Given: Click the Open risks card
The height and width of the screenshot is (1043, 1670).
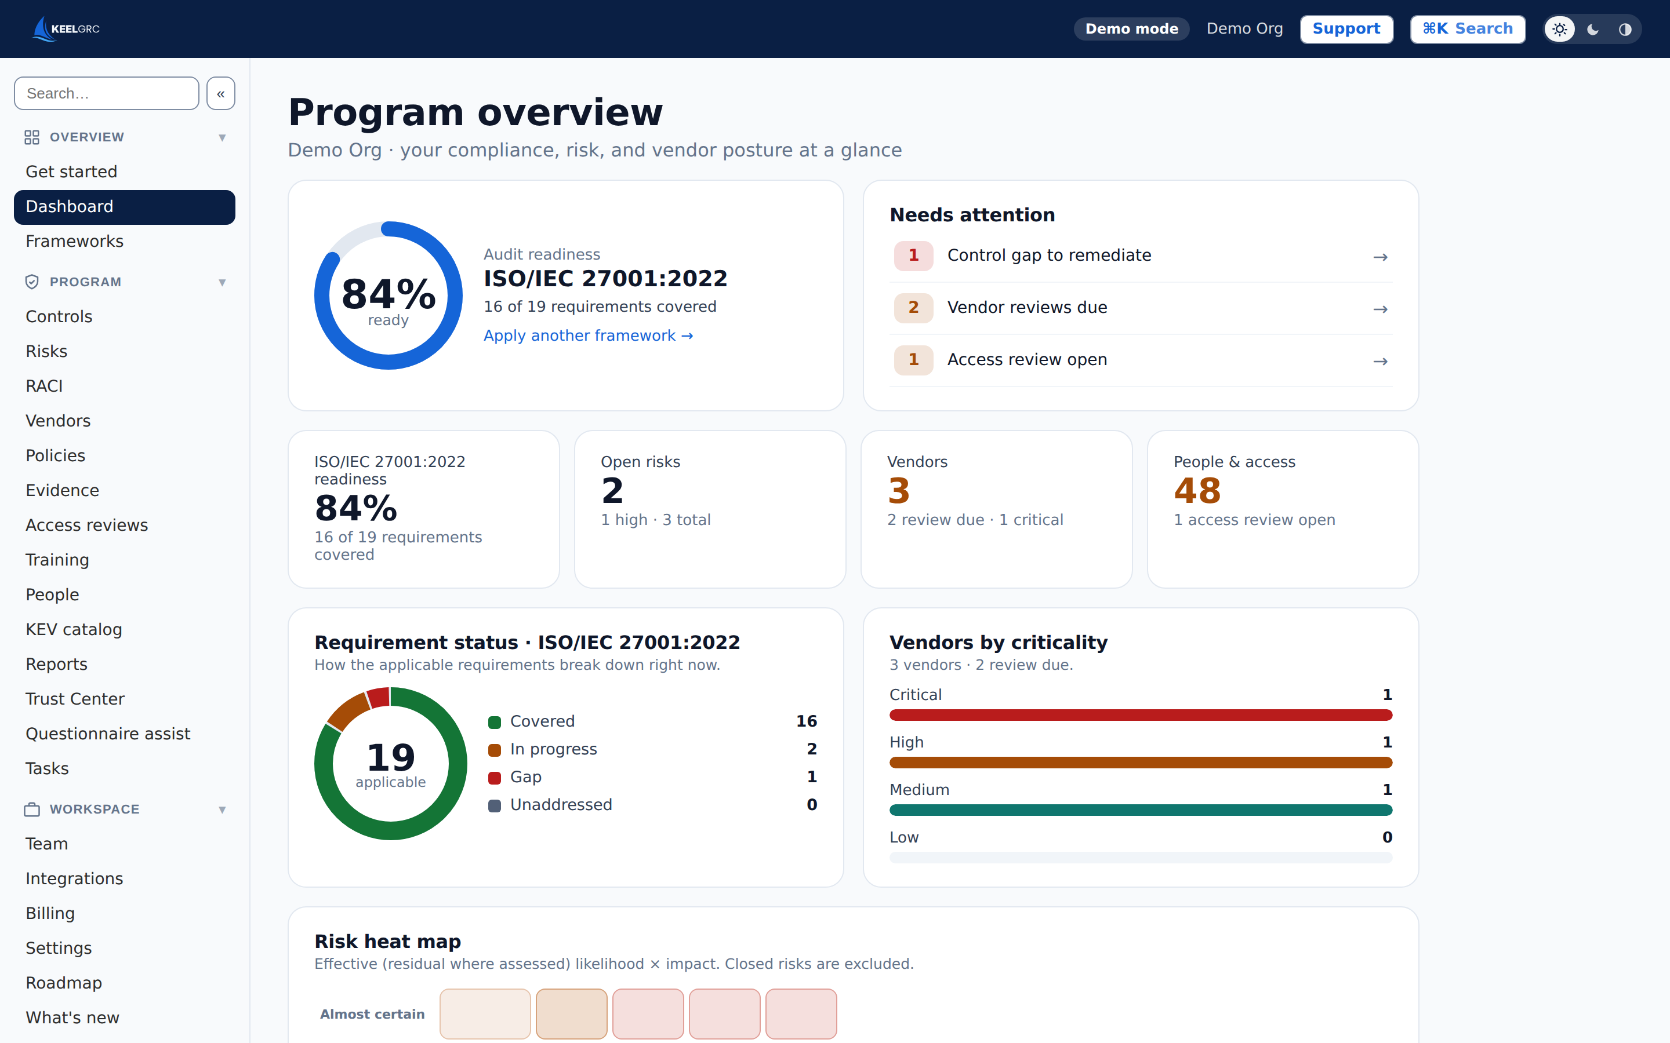Looking at the screenshot, I should coord(710,509).
